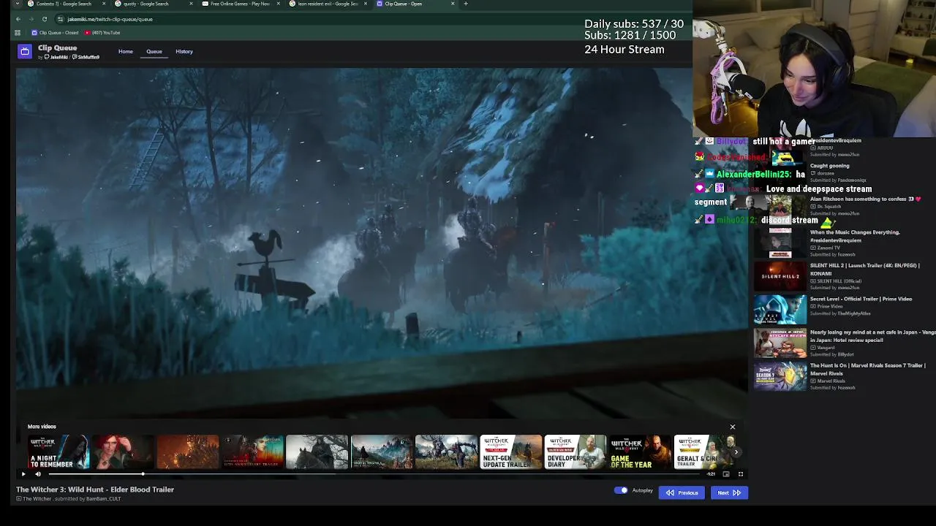The image size is (936, 526).
Task: Close the Clip Queue - Open tab
Action: 453,4
